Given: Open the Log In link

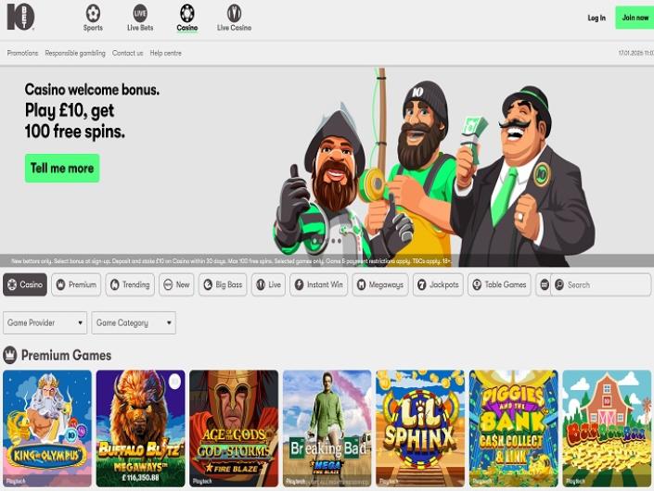Looking at the screenshot, I should pos(596,18).
